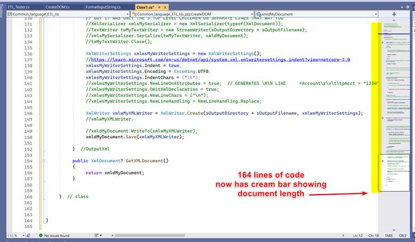415x242 pixels.
Task: Click the vertical scrollbar down arrow
Action: pos(394,230)
